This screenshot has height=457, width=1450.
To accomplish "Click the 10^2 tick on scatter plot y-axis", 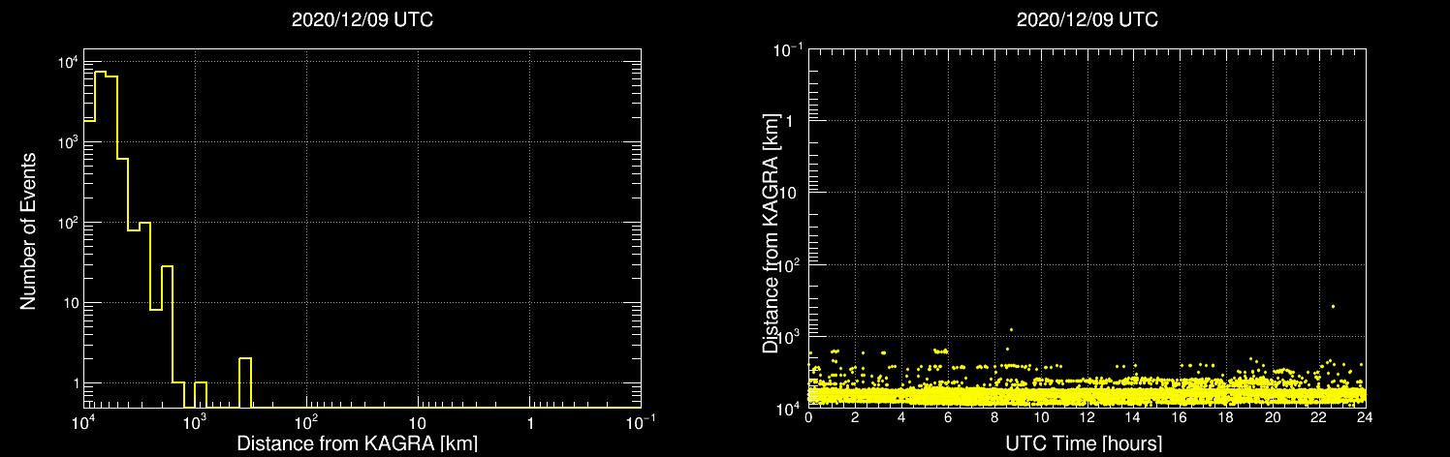I will coord(790,262).
